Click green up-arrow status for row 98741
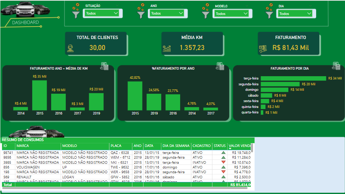 223,152
